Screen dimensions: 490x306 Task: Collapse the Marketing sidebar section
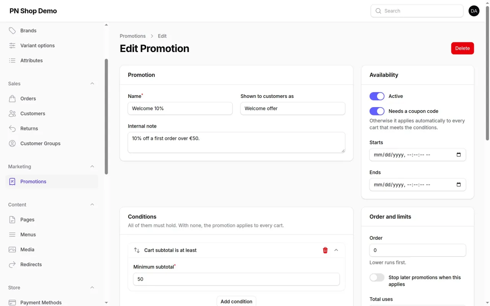tap(92, 166)
